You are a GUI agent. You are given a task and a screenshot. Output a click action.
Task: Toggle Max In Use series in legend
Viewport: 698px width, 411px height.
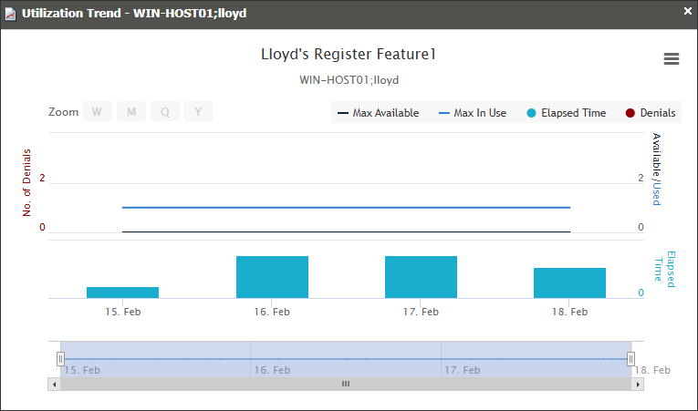coord(473,113)
